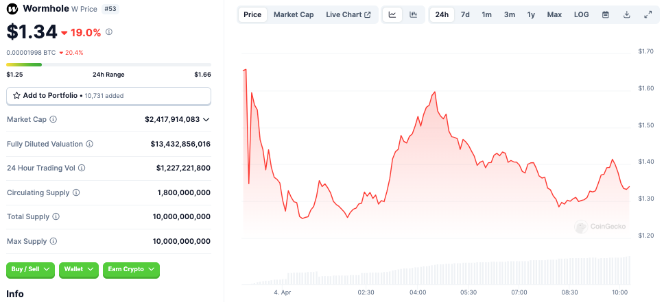The height and width of the screenshot is (302, 664).
Task: Click the $1.34 current price
Action: [32, 32]
